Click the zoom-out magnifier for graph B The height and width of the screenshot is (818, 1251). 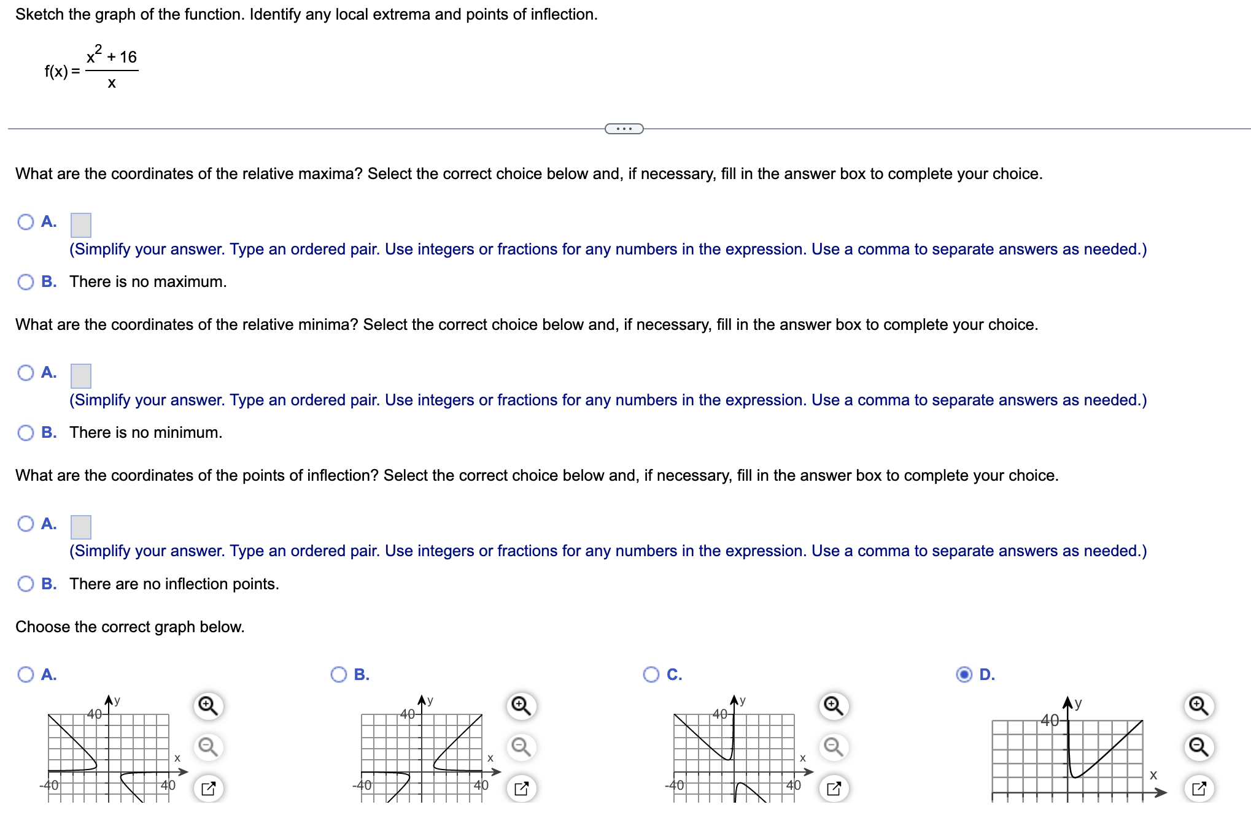521,747
